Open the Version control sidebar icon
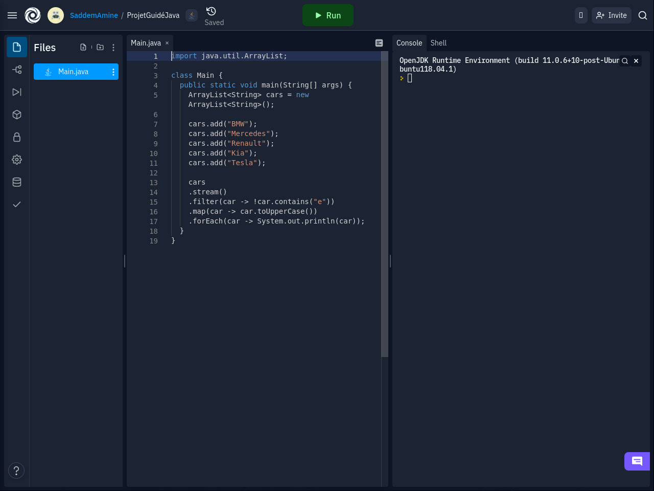This screenshot has width=654, height=491. click(x=17, y=70)
